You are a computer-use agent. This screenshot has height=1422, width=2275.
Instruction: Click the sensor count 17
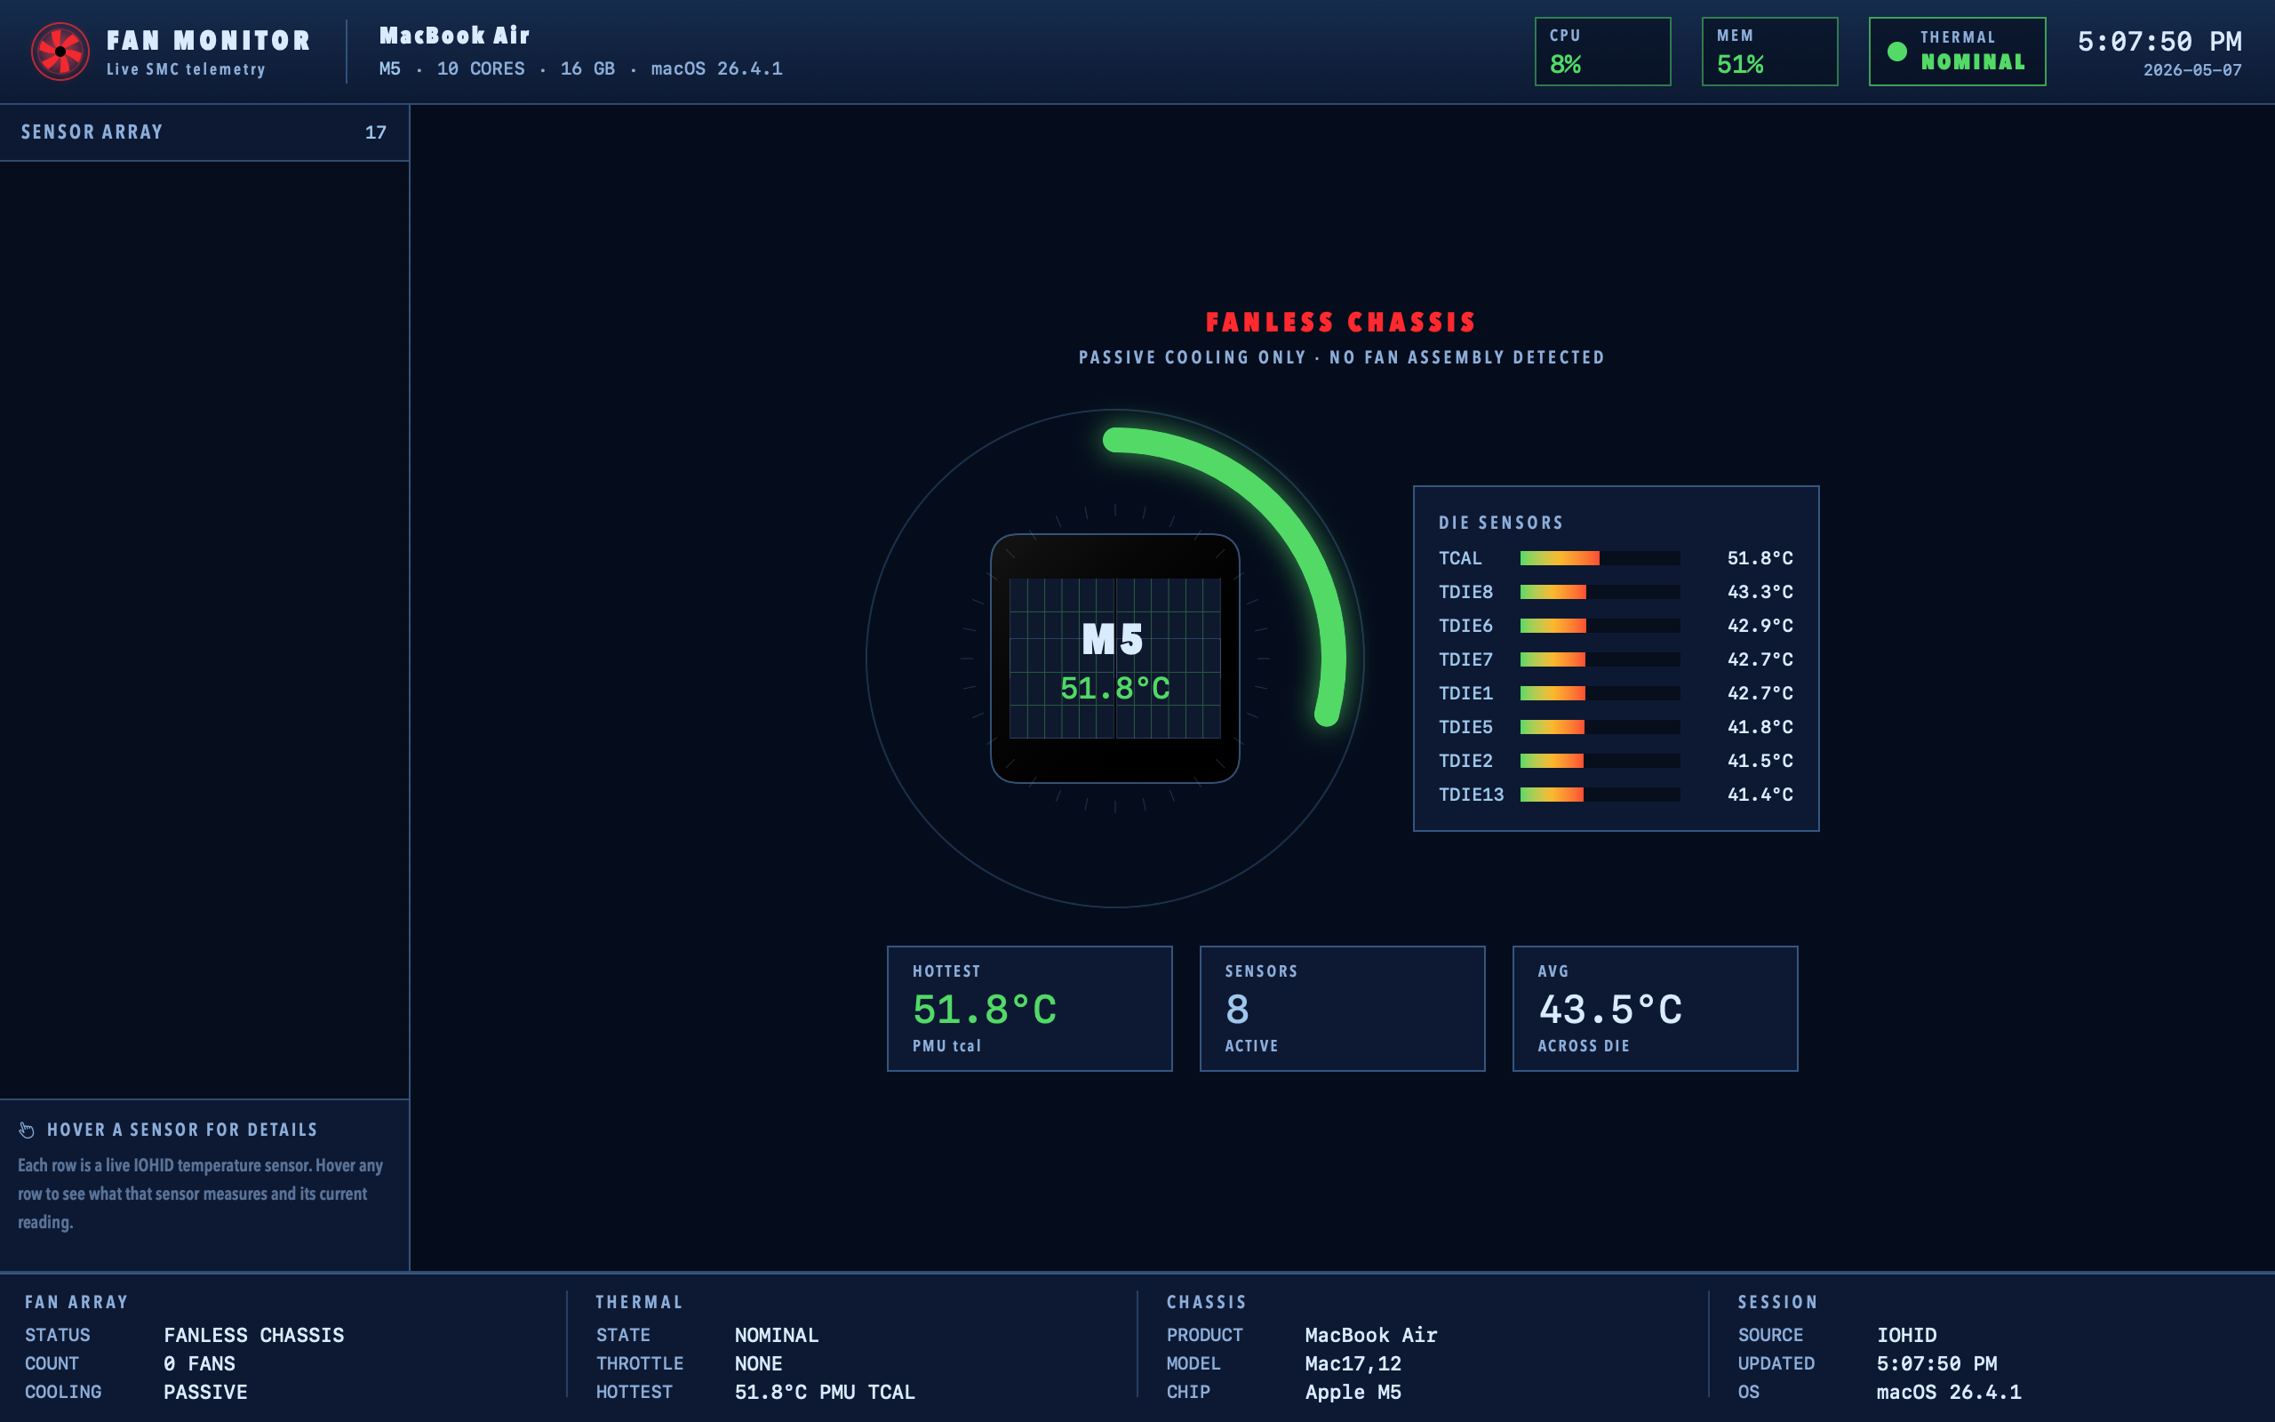click(375, 132)
